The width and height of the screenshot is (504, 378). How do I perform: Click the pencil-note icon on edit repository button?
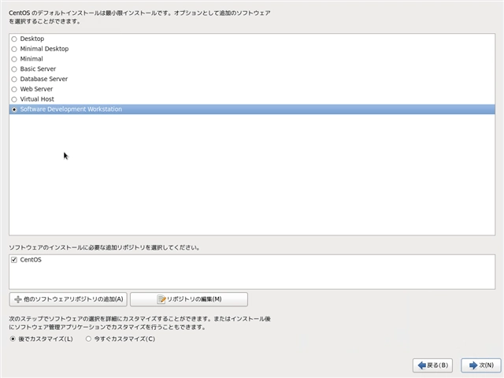coord(161,299)
